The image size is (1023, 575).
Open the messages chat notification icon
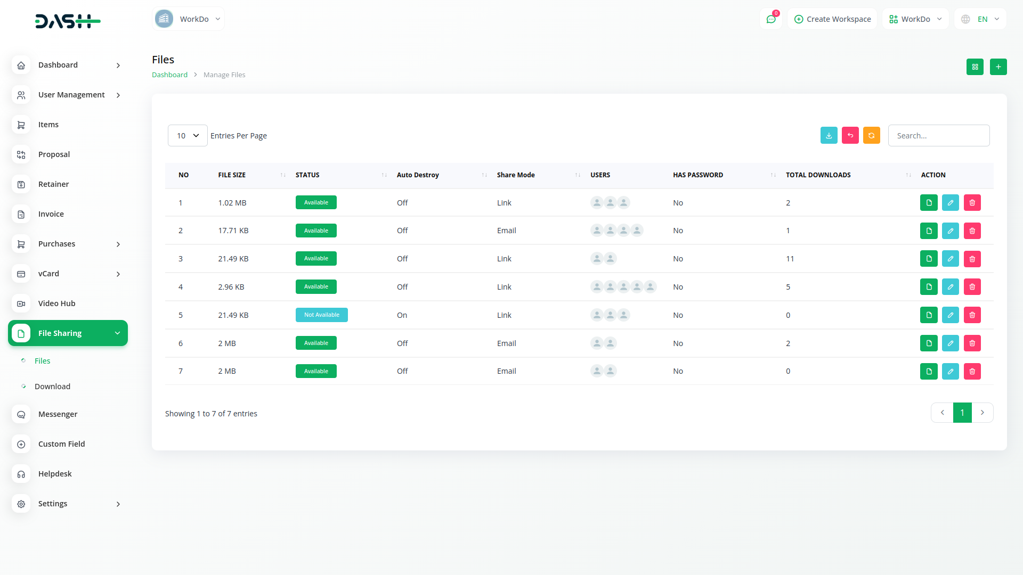pyautogui.click(x=770, y=19)
